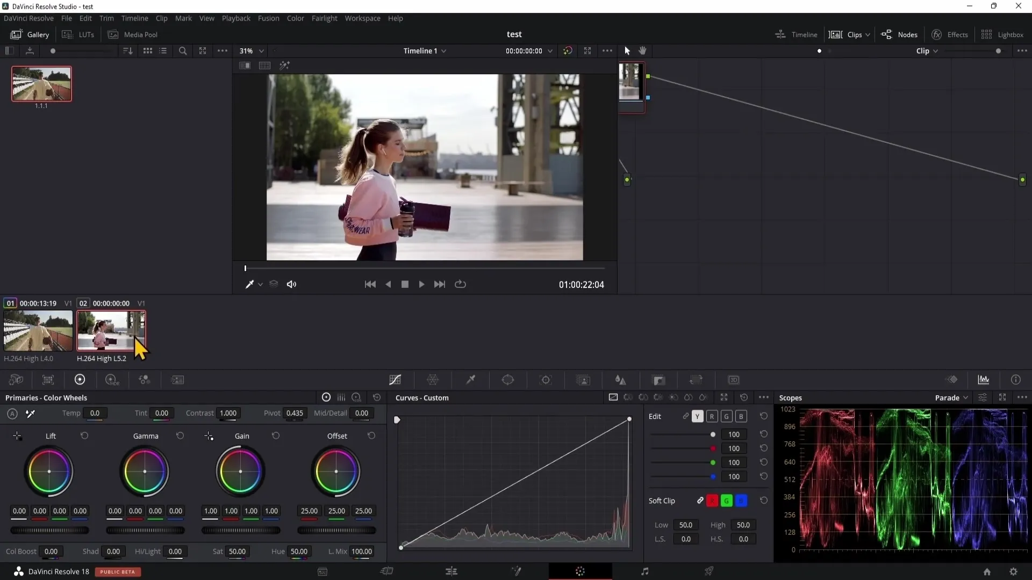Switch to the Edit page
This screenshot has height=580, width=1032.
tap(451, 571)
